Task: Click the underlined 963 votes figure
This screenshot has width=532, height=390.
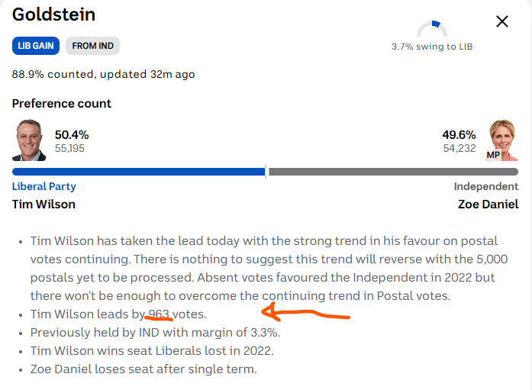Action: point(159,314)
